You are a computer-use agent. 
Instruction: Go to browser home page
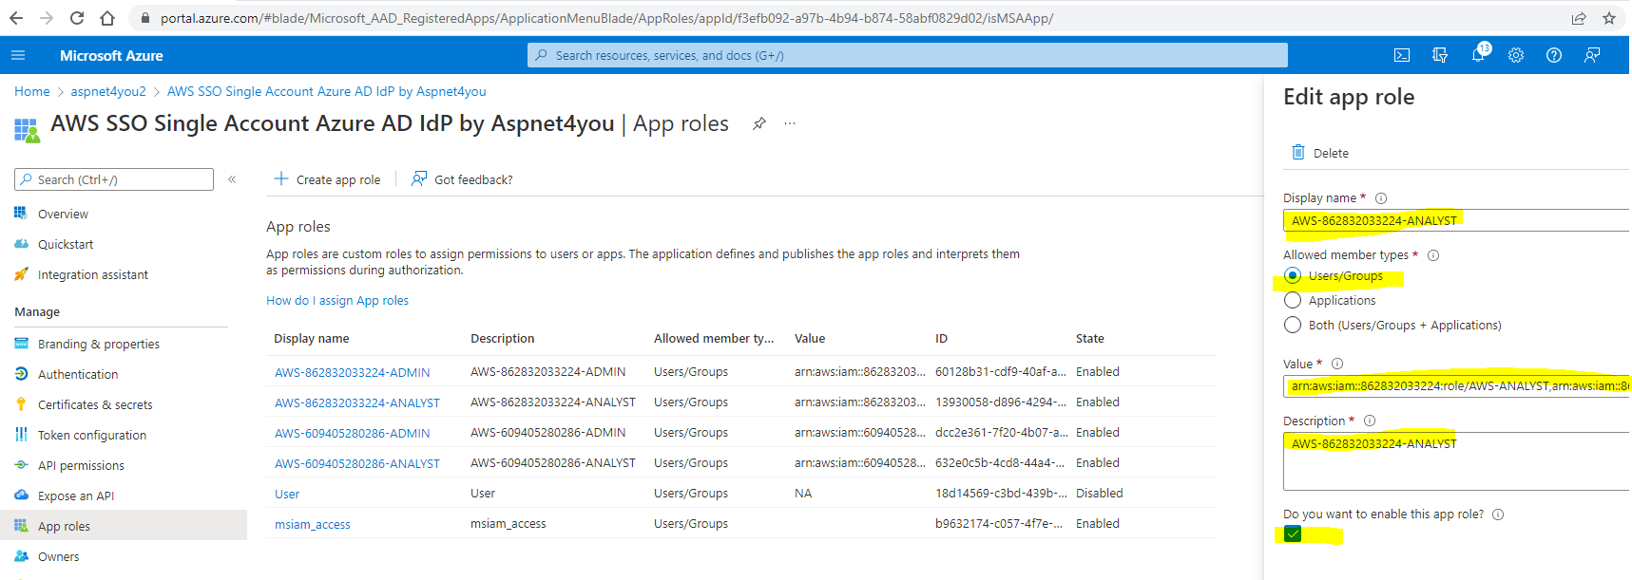(x=107, y=18)
